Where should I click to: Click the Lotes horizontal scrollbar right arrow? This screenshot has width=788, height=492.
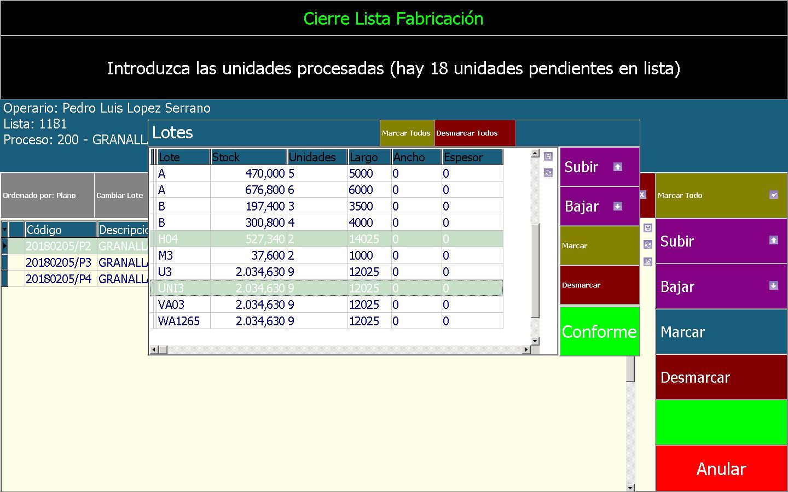[526, 349]
